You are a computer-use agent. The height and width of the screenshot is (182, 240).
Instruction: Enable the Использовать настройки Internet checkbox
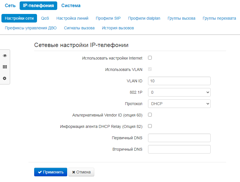[150, 58]
